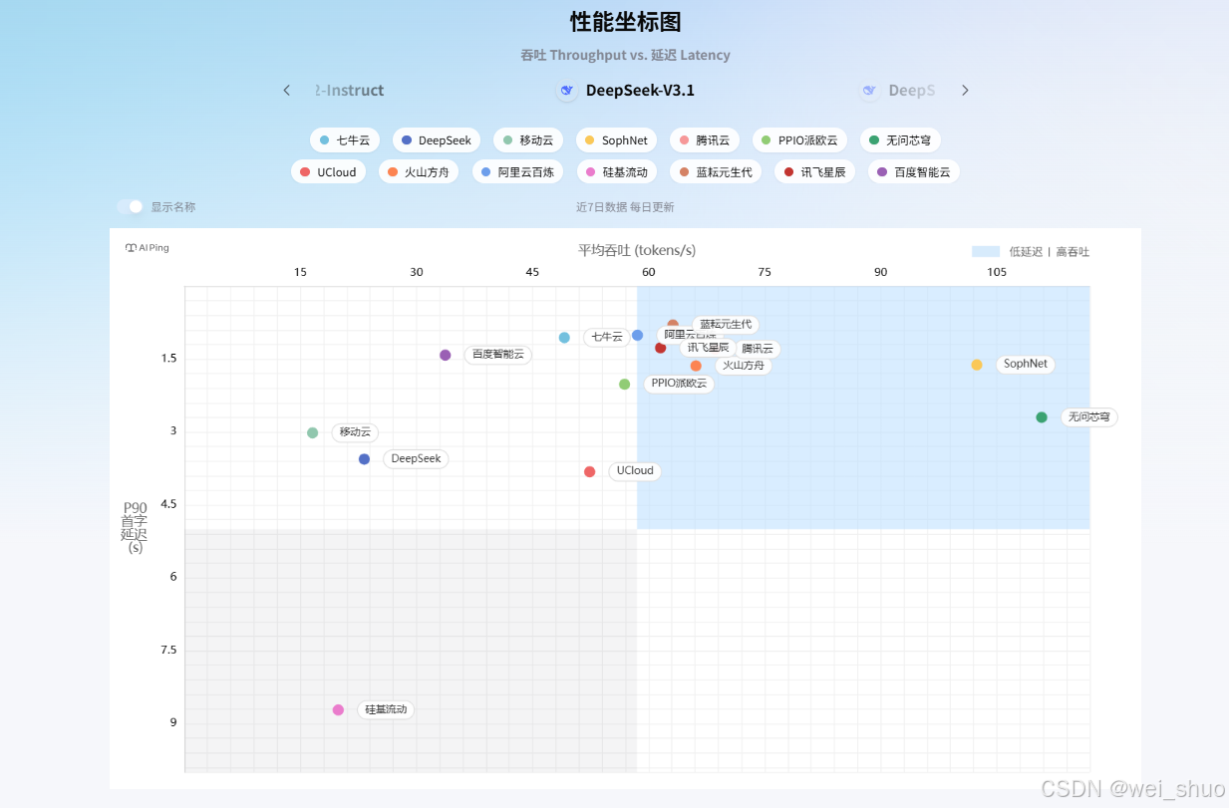Screen dimensions: 1229x808
Task: Toggle the SophNet legend filter
Action: pos(617,140)
